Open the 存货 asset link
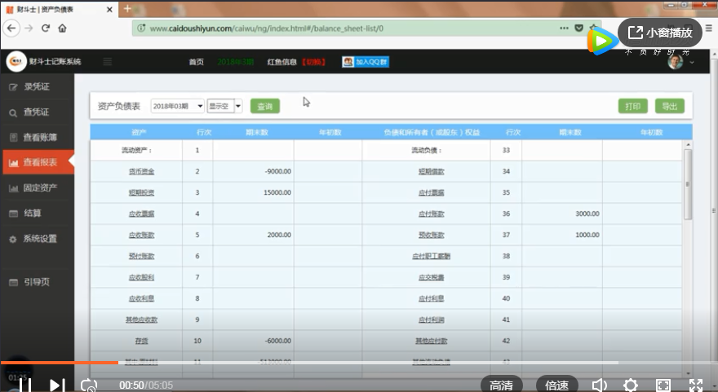The height and width of the screenshot is (392, 718). [x=141, y=341]
